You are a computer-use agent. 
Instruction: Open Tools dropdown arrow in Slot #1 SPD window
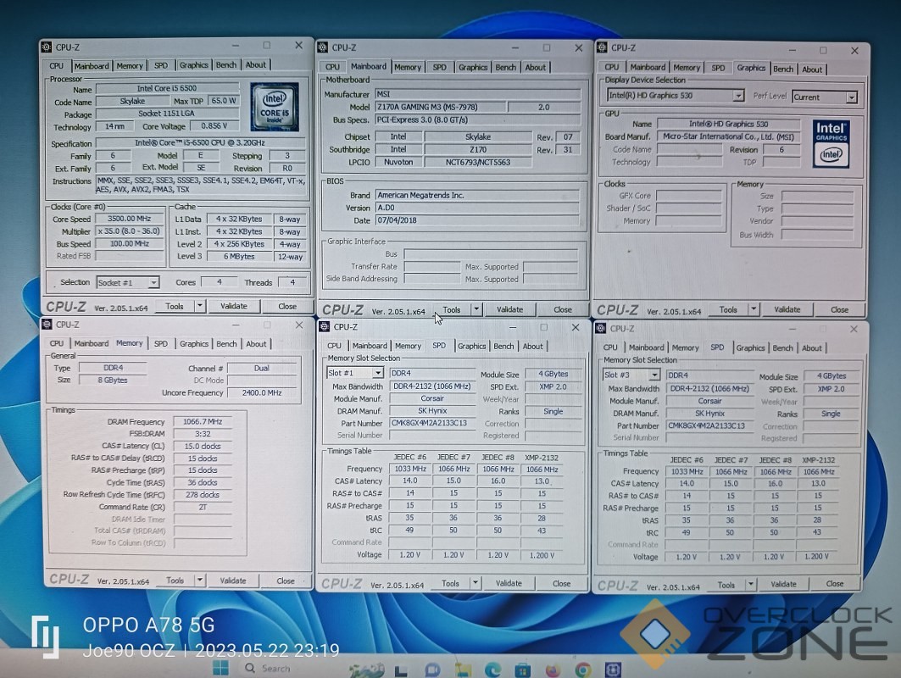pyautogui.click(x=476, y=582)
